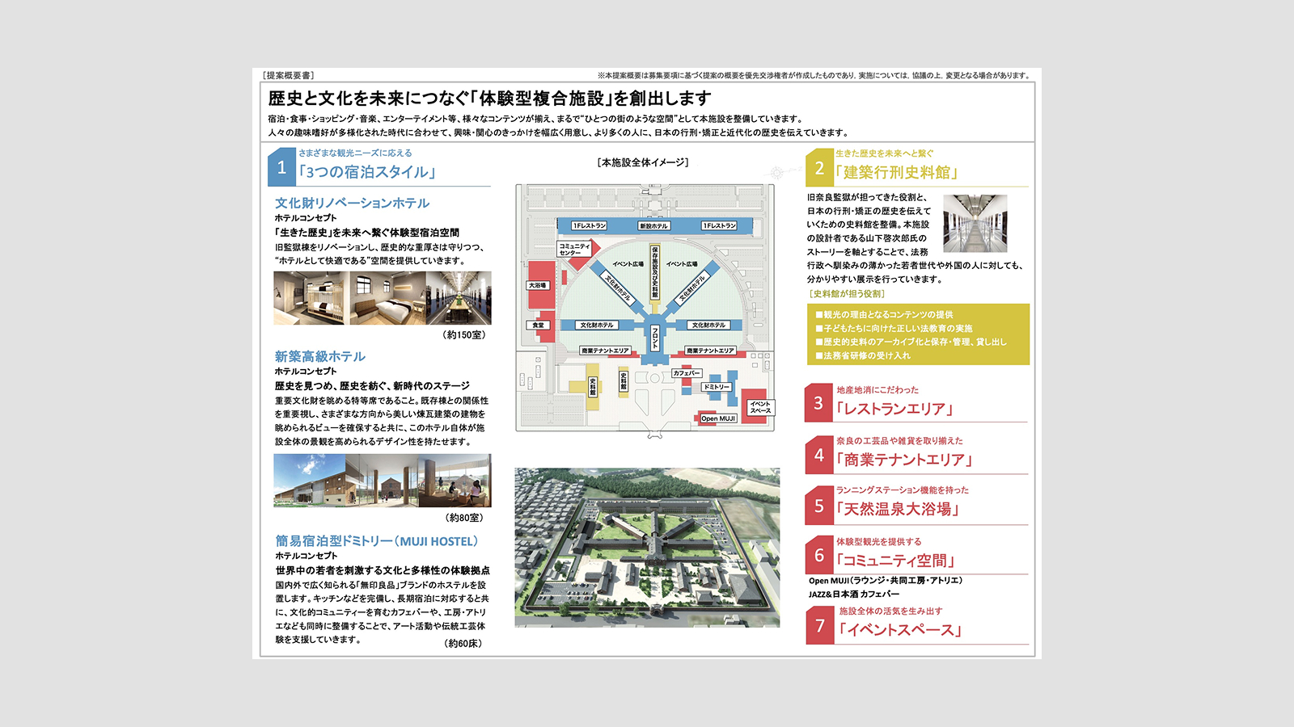Select the red number 7 event badge
The height and width of the screenshot is (727, 1294).
point(819,626)
